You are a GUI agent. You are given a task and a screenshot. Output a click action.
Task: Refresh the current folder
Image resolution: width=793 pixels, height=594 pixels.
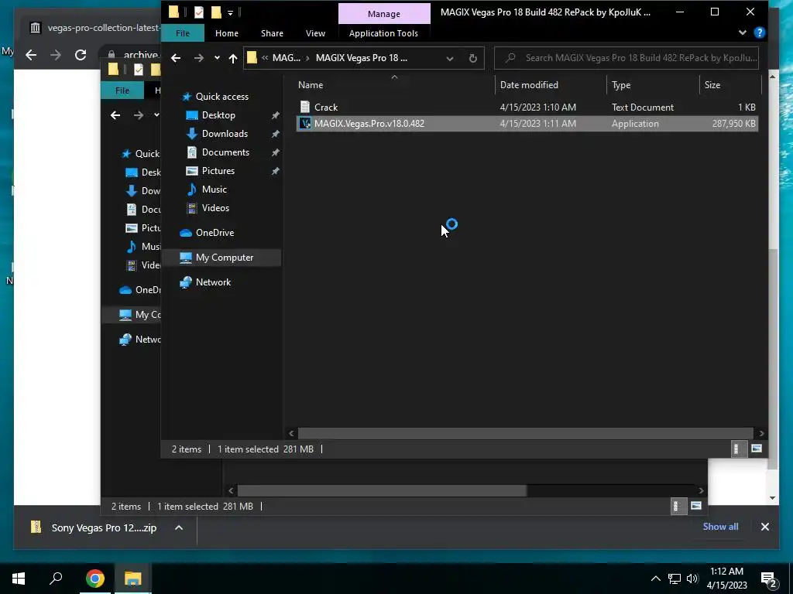tap(473, 58)
